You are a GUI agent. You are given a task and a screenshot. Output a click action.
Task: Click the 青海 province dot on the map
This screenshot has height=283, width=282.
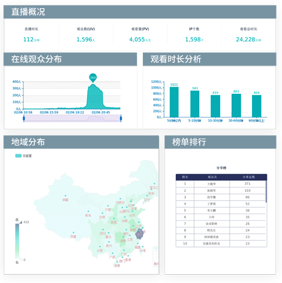click(x=88, y=212)
